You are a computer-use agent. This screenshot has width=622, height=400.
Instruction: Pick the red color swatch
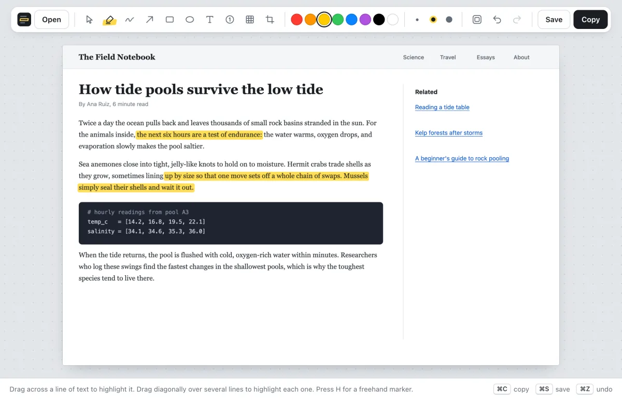pos(296,20)
